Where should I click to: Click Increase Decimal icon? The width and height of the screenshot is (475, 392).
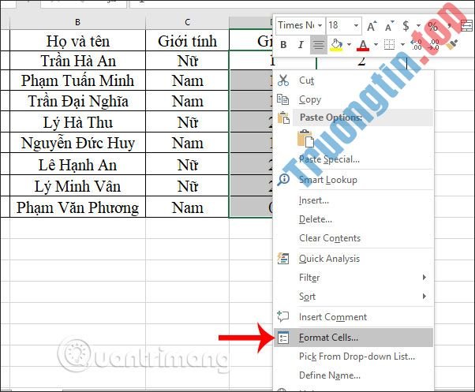click(417, 45)
